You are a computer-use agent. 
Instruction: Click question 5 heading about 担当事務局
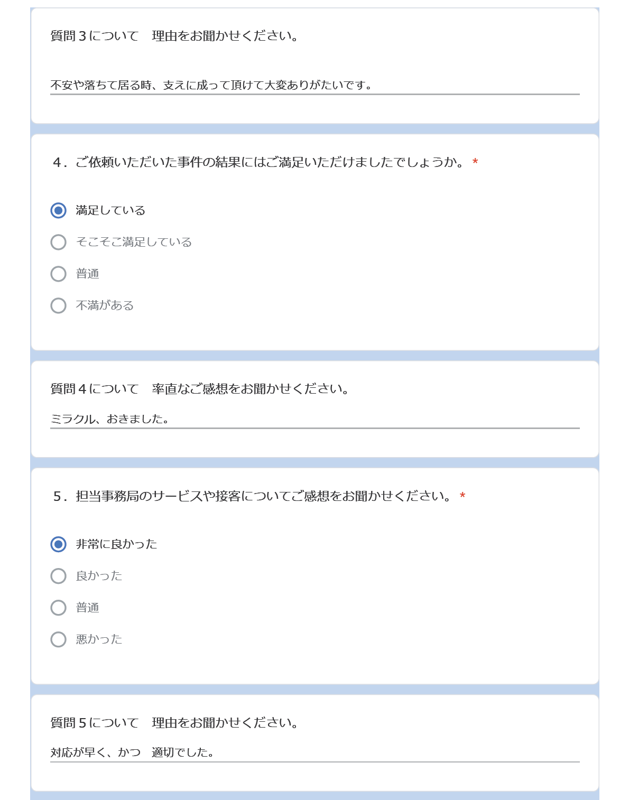point(253,496)
